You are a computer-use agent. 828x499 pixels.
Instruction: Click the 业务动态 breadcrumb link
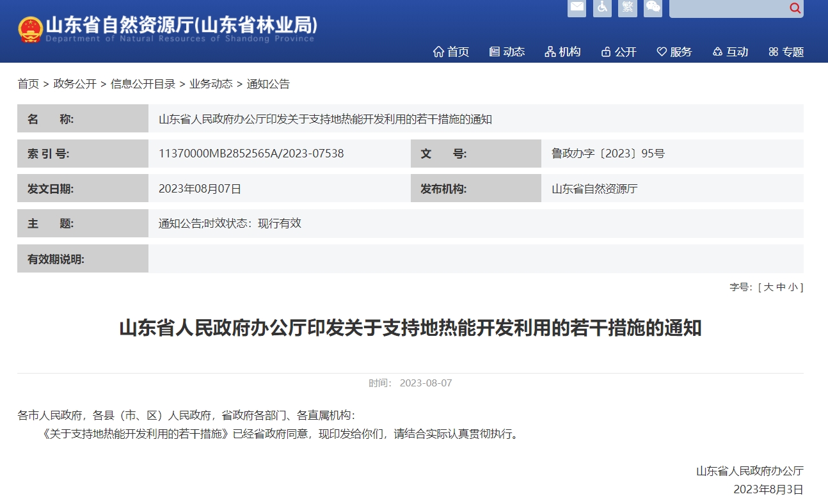point(211,84)
